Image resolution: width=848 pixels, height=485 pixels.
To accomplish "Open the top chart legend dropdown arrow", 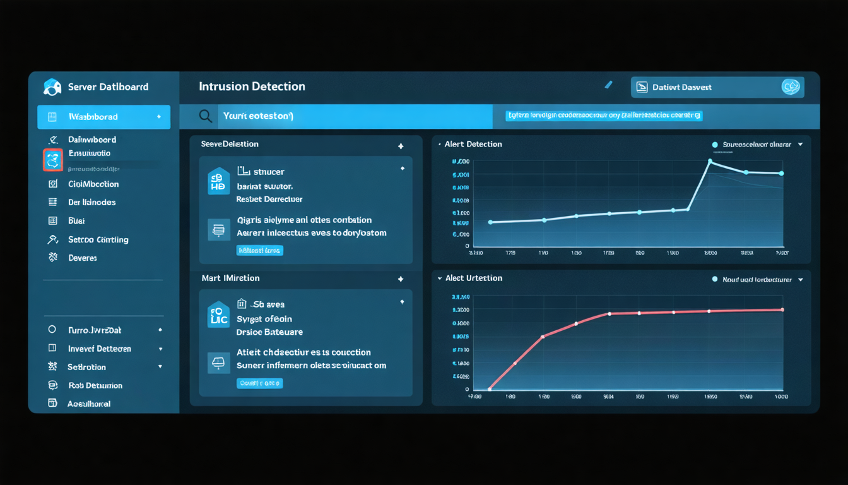I will [801, 145].
